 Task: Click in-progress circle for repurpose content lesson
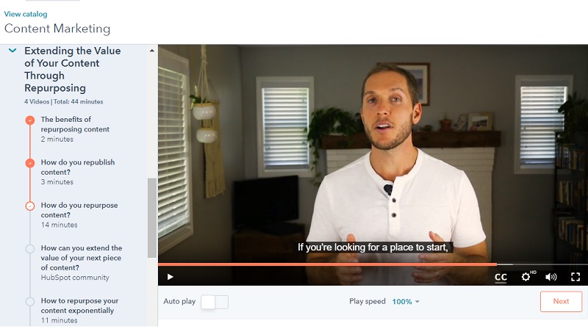pos(30,206)
